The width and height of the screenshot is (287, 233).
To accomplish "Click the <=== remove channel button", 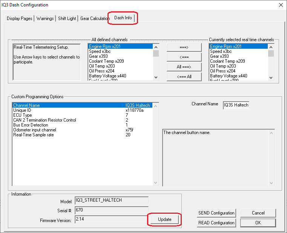I will [184, 57].
